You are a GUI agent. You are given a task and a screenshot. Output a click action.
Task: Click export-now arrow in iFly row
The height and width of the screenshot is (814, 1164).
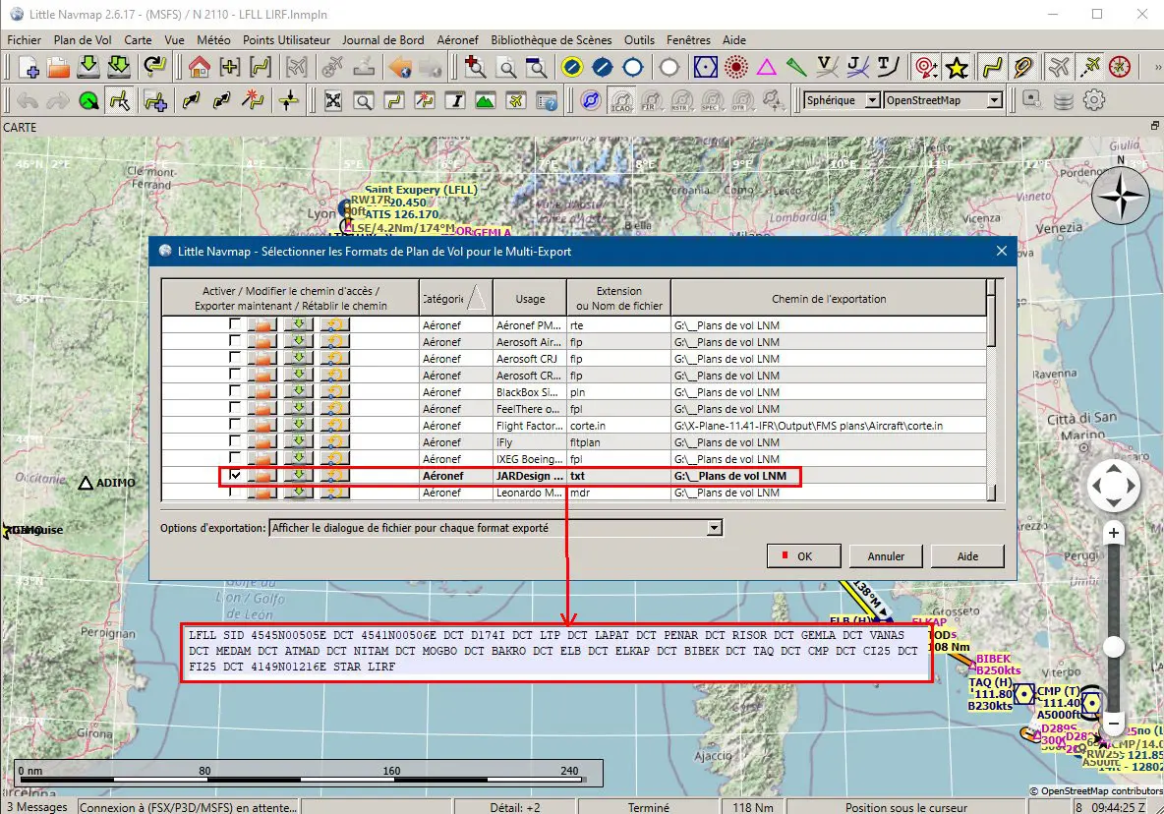coord(299,442)
